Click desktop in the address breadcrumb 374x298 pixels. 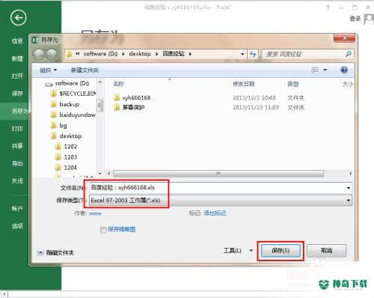click(x=140, y=54)
